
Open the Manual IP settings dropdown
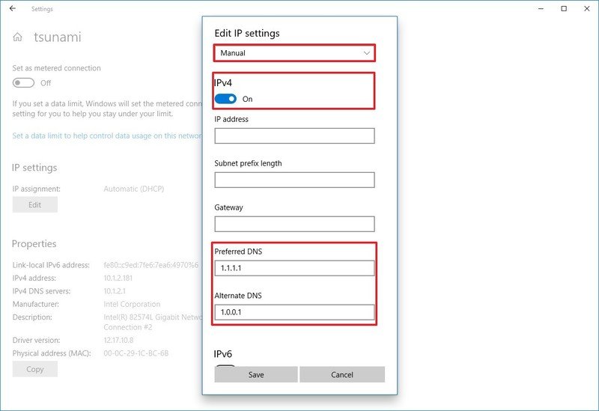pos(294,53)
